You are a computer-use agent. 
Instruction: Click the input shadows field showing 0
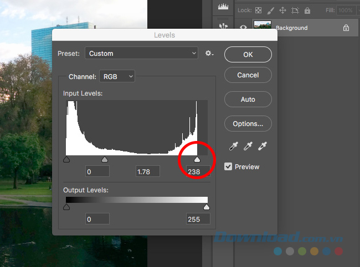(x=97, y=171)
